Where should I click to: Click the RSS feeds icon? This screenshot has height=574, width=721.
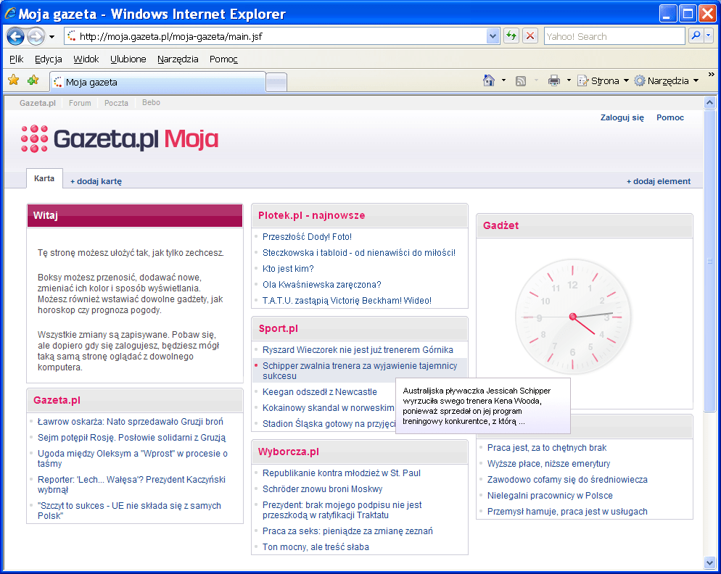(x=521, y=80)
